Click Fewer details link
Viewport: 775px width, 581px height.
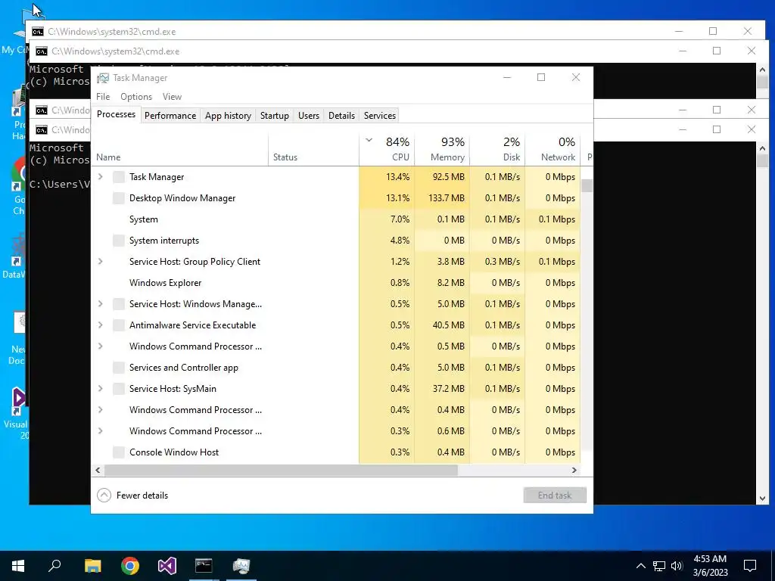(x=142, y=496)
